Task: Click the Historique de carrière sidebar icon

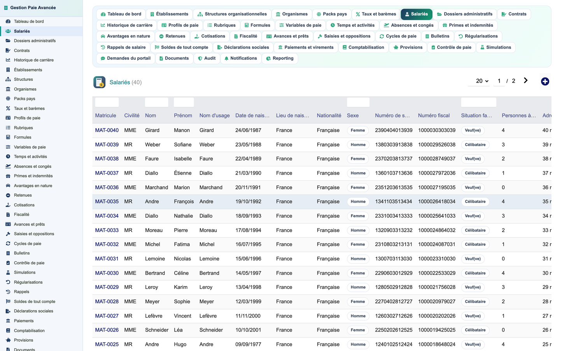Action: 8,60
